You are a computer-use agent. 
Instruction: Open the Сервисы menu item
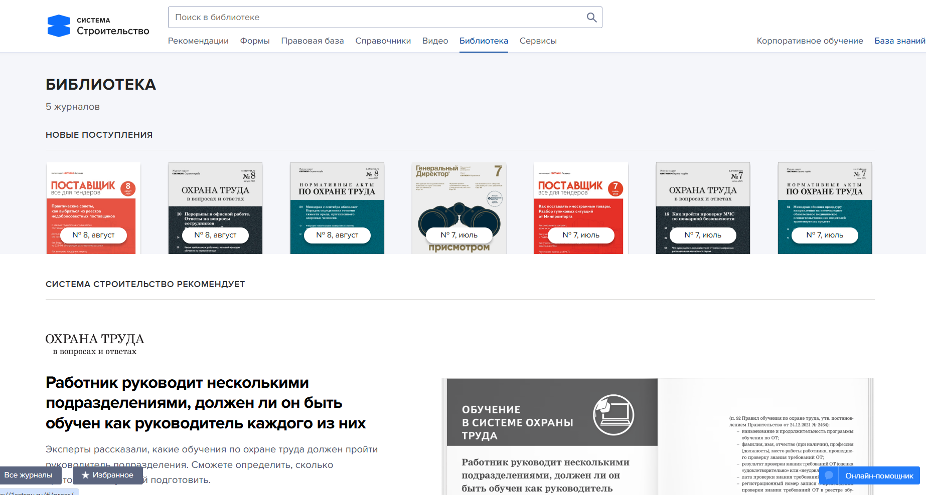point(538,41)
